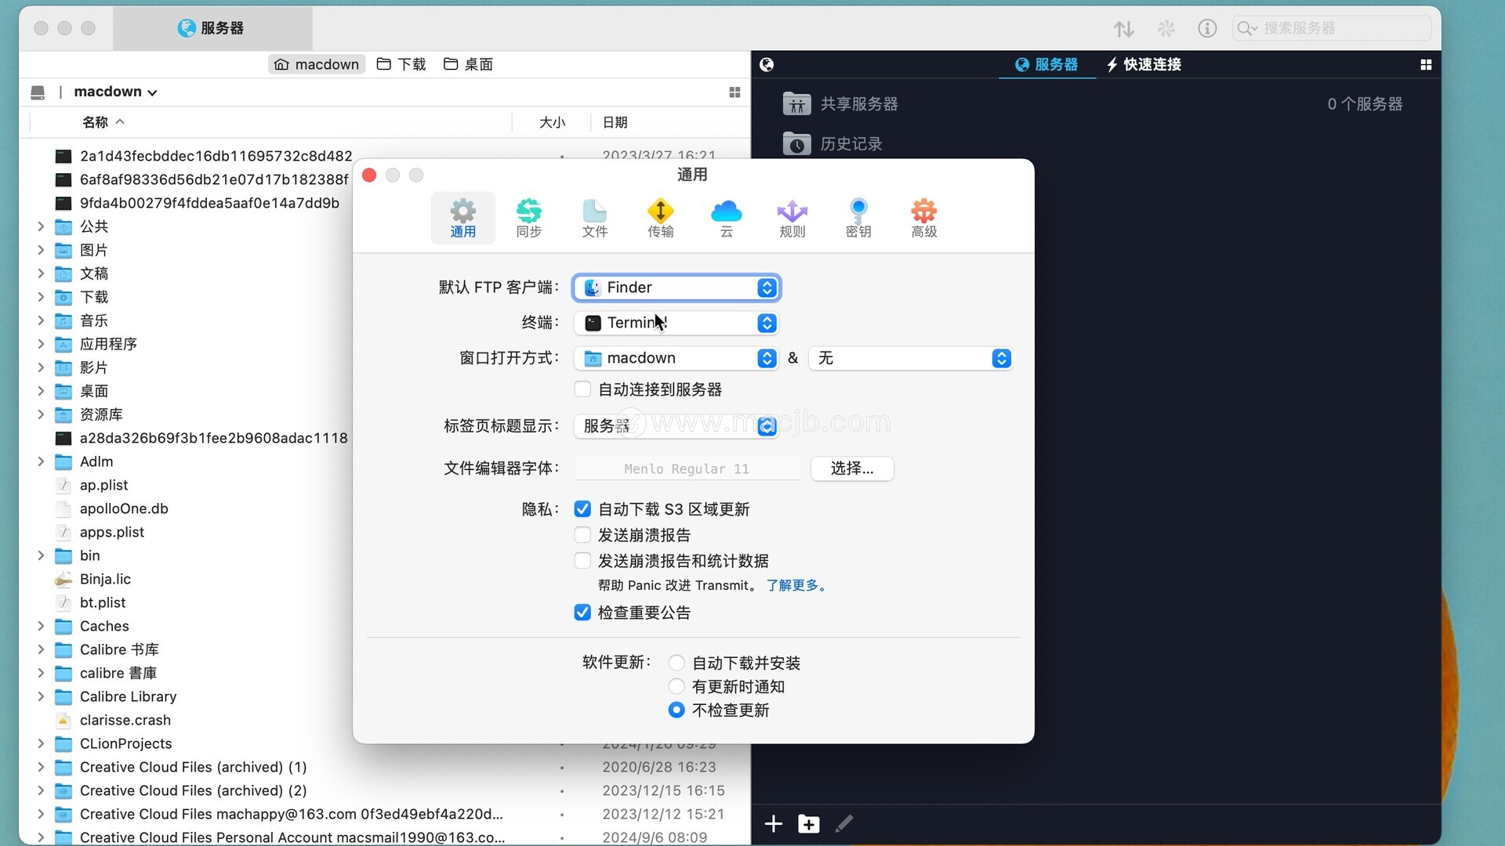
Task: Select the macdown home favorite
Action: 317,64
